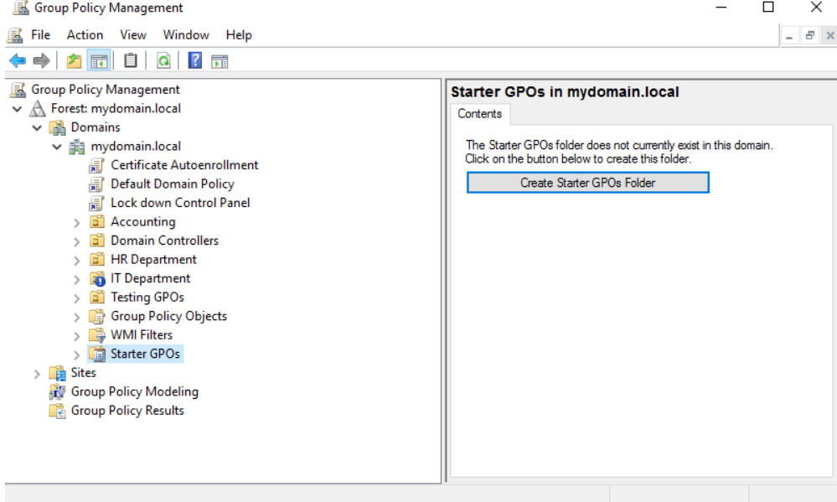The image size is (837, 502).
Task: Select Group Policy Modeling
Action: click(134, 391)
